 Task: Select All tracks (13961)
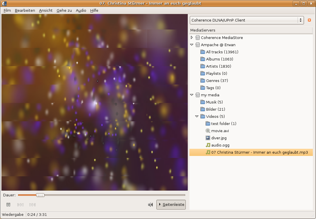222,52
